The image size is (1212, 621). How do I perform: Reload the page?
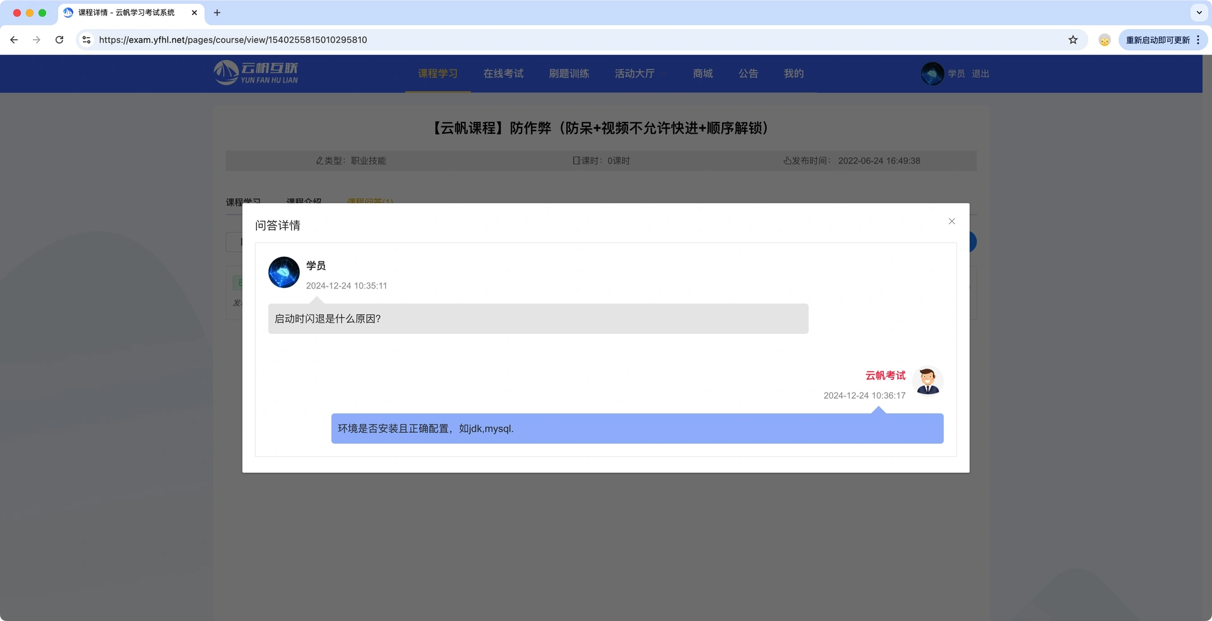coord(59,40)
